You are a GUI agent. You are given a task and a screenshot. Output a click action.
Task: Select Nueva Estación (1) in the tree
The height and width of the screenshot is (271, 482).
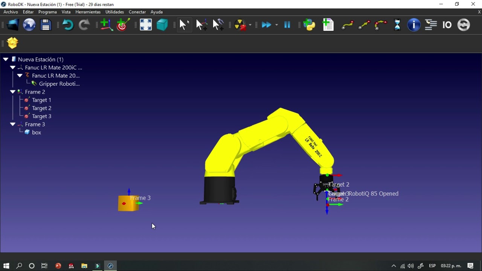coord(41,59)
